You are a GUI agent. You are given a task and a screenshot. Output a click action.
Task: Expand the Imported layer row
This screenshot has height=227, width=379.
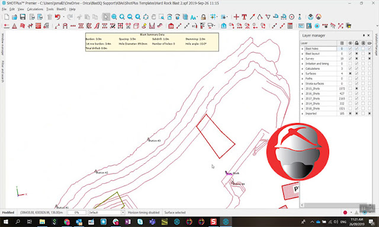coord(303,113)
